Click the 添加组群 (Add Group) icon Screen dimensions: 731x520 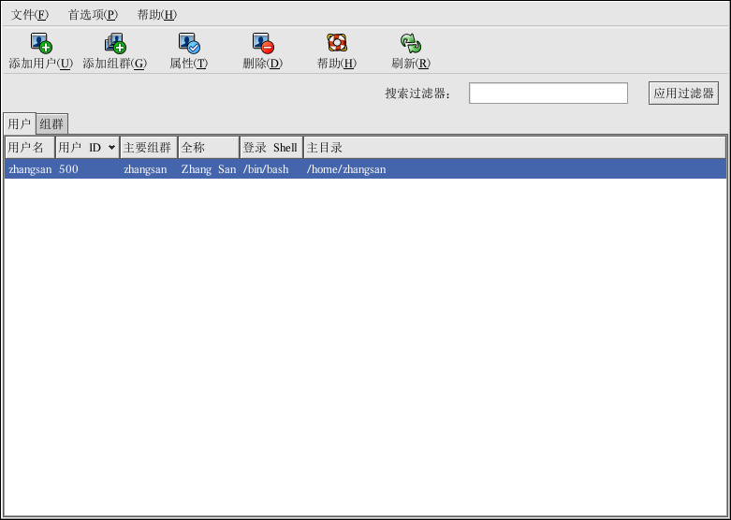(114, 43)
